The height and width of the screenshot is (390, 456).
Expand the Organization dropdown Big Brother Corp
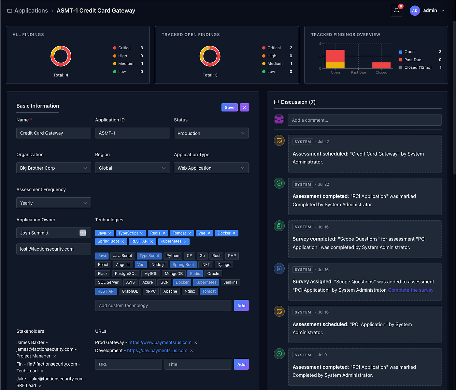coord(54,168)
